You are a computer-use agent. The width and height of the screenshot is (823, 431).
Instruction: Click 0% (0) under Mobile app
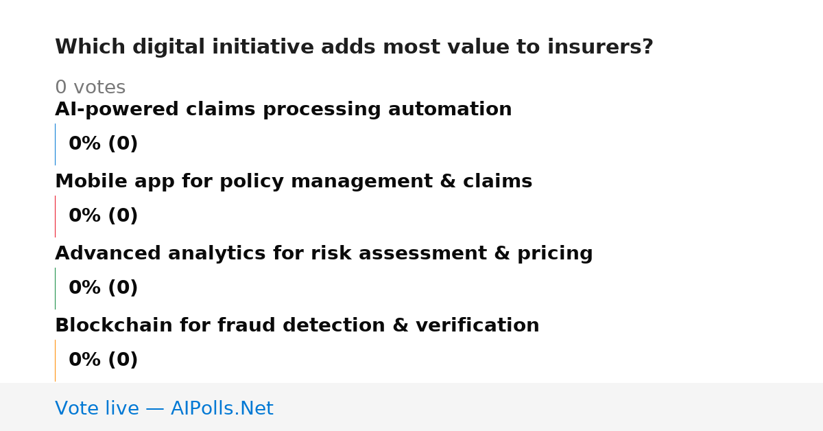click(103, 216)
